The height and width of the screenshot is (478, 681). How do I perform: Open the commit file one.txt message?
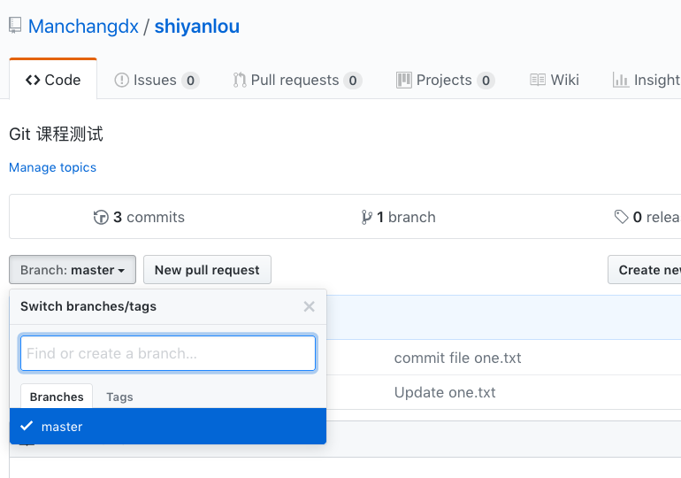pyautogui.click(x=457, y=358)
